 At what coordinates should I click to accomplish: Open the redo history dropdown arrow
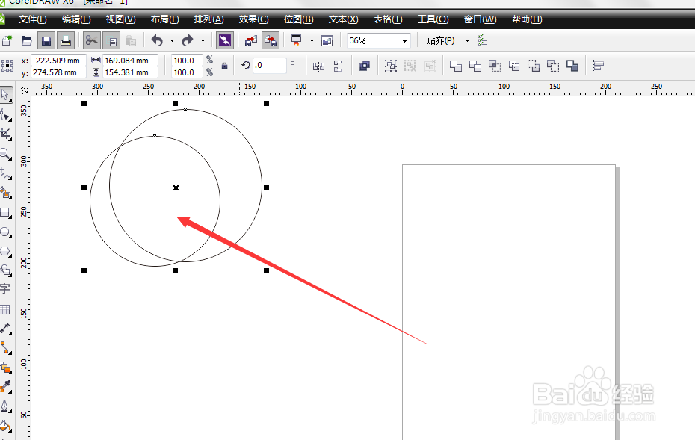click(x=203, y=41)
